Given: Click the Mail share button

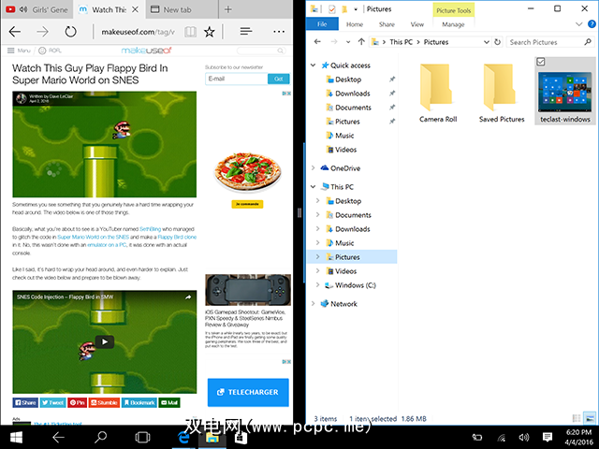Looking at the screenshot, I should pos(169,402).
